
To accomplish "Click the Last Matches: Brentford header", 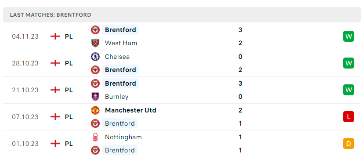I will 51,15.
